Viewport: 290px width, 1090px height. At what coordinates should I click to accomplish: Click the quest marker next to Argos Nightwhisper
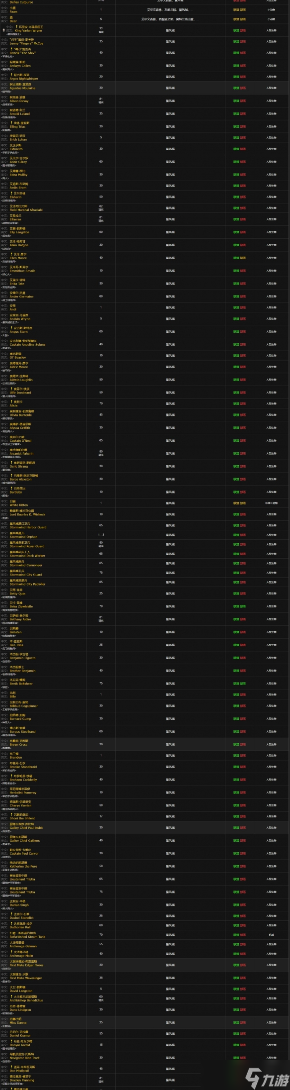pos(12,75)
